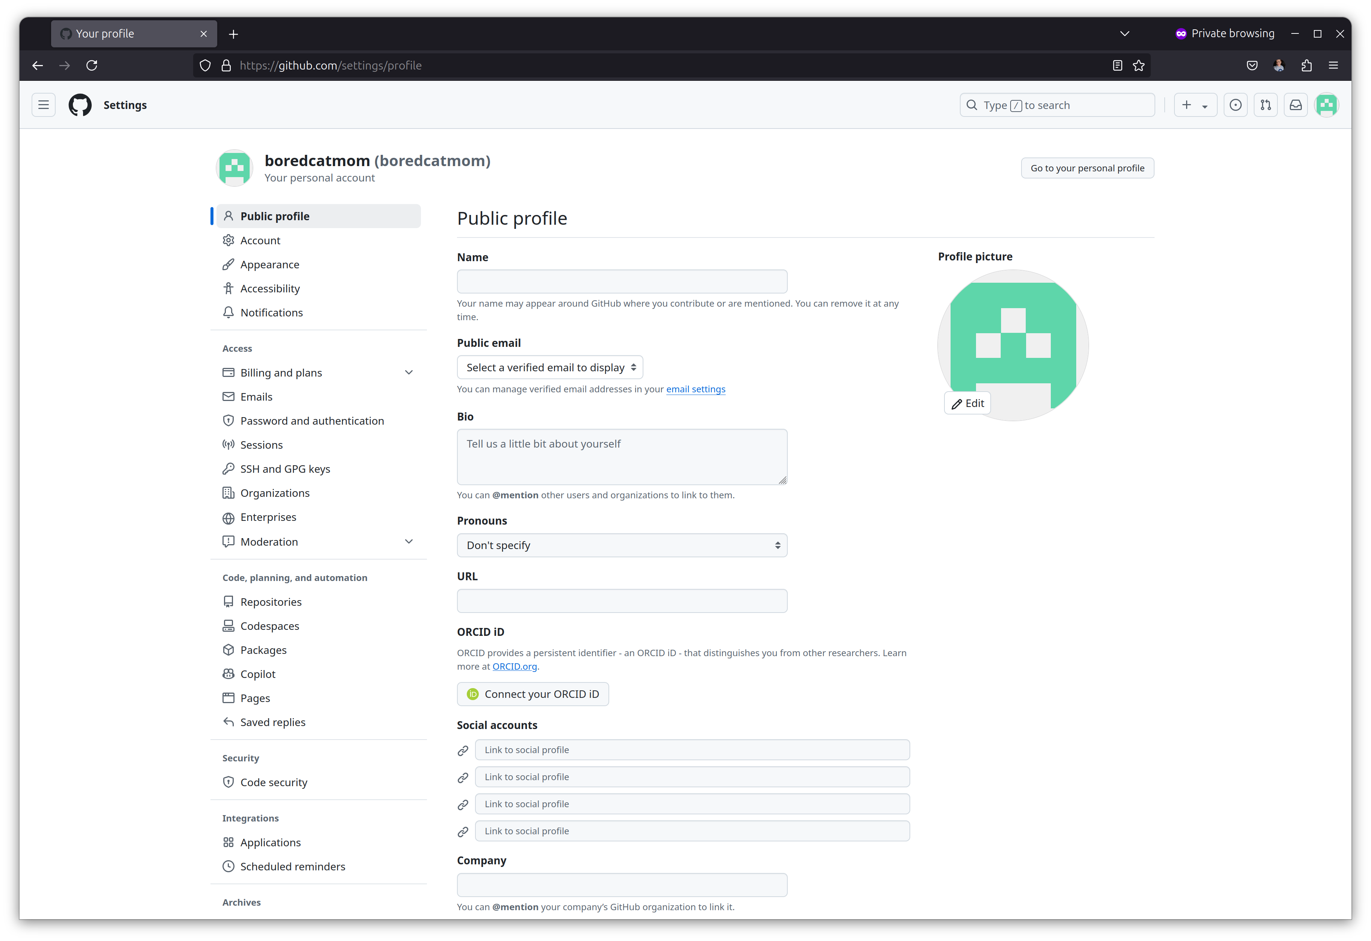1371x941 pixels.
Task: Click Edit on the profile picture
Action: click(x=967, y=403)
